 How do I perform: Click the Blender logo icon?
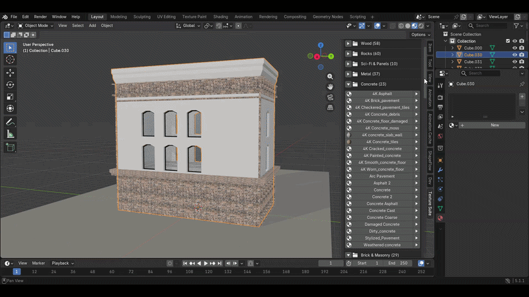click(x=5, y=17)
